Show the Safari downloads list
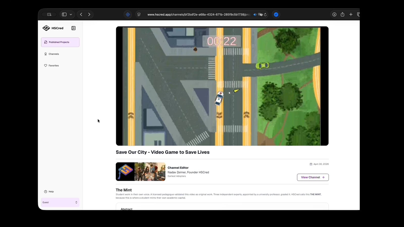 coord(334,14)
